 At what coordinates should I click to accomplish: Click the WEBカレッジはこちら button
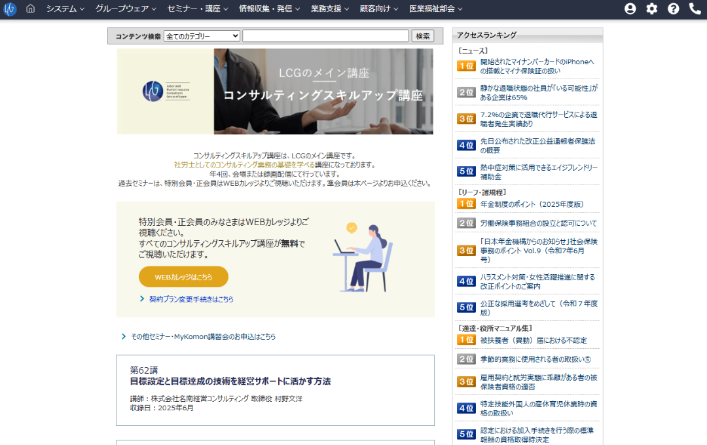tap(183, 277)
